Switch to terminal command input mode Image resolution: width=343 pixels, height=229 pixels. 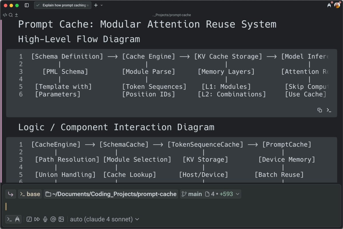click(9, 219)
